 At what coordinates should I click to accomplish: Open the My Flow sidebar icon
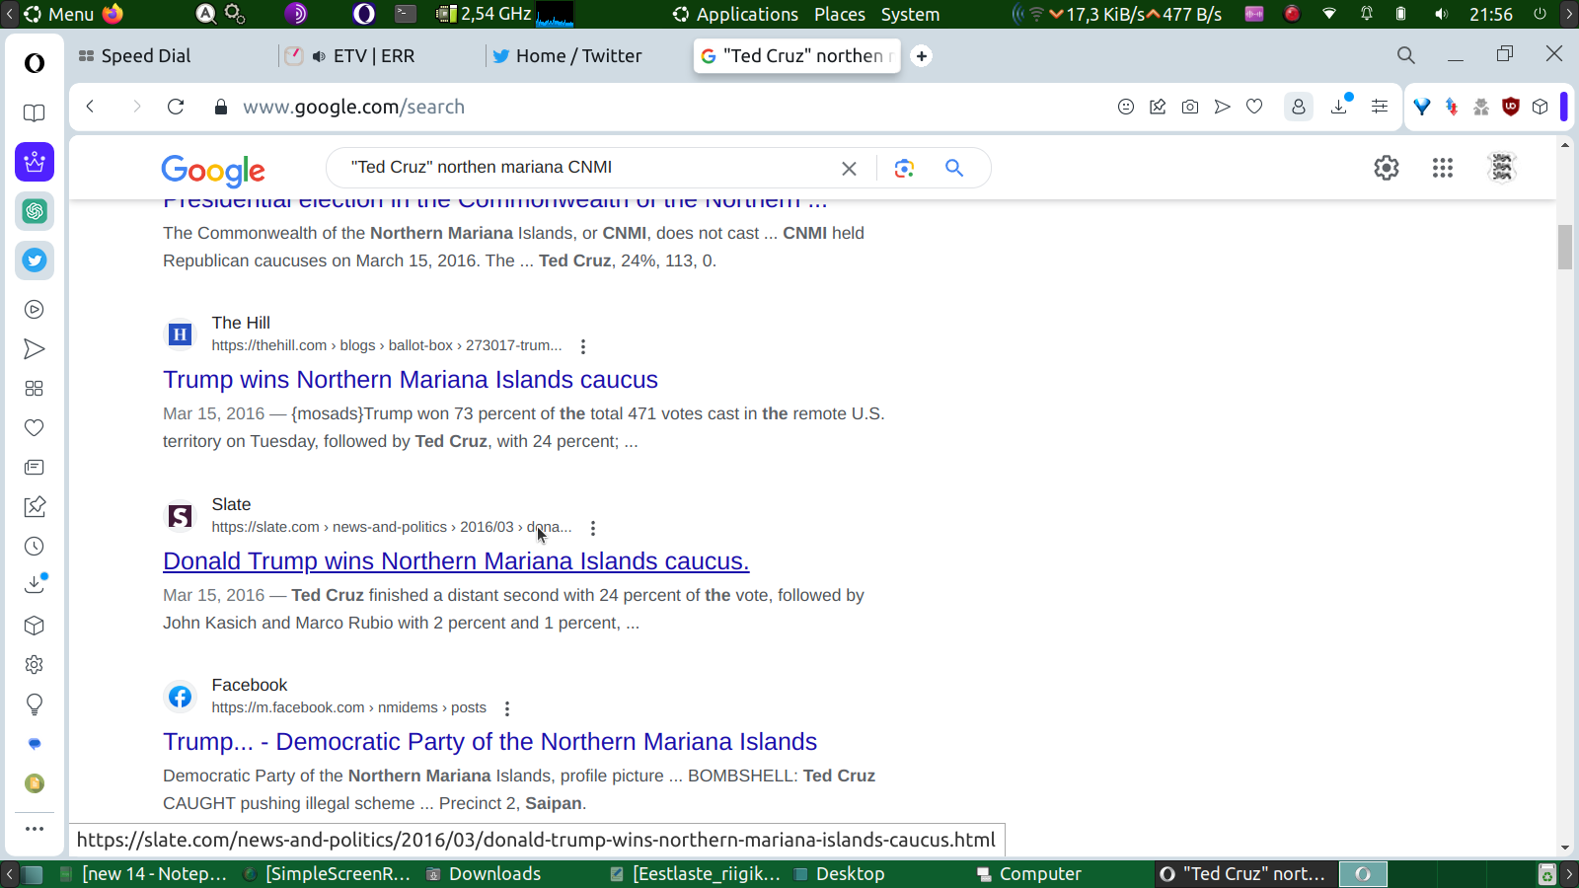35,349
